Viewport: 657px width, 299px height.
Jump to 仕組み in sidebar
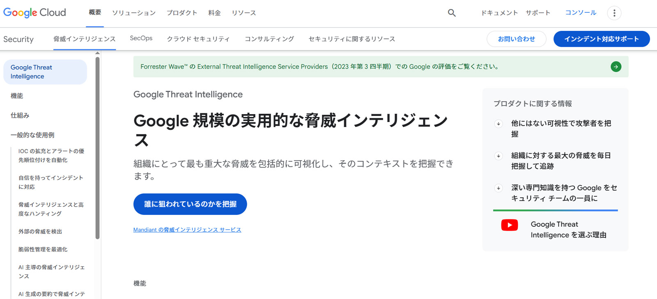tap(20, 115)
